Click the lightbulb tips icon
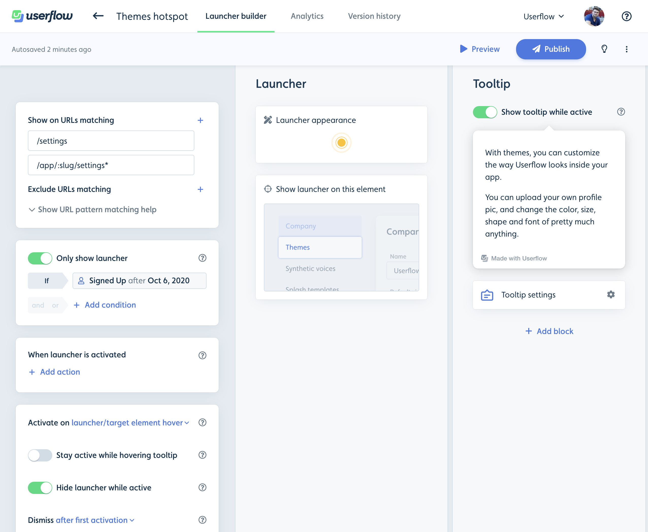Screen dimensions: 648x532 point(604,49)
